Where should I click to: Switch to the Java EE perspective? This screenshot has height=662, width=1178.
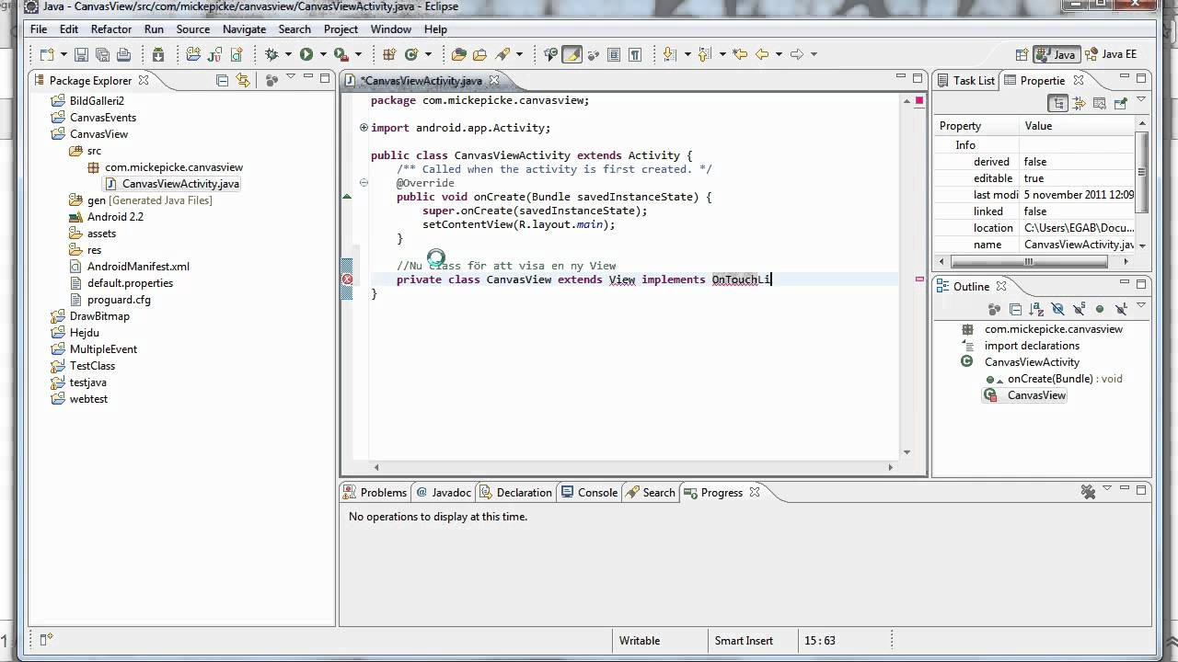click(x=1111, y=54)
